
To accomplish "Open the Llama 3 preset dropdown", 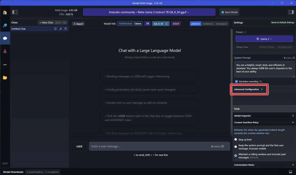I will [x=264, y=39].
